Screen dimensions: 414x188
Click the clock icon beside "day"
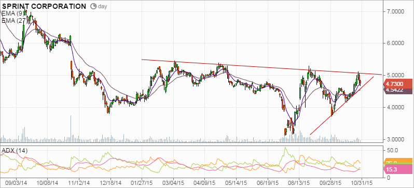point(93,6)
